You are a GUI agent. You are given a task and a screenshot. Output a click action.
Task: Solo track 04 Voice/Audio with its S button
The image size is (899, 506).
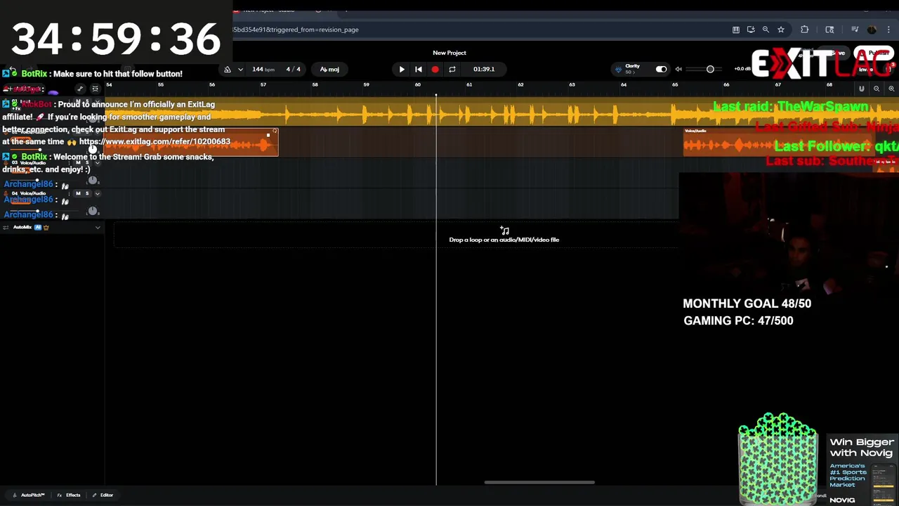(x=87, y=193)
